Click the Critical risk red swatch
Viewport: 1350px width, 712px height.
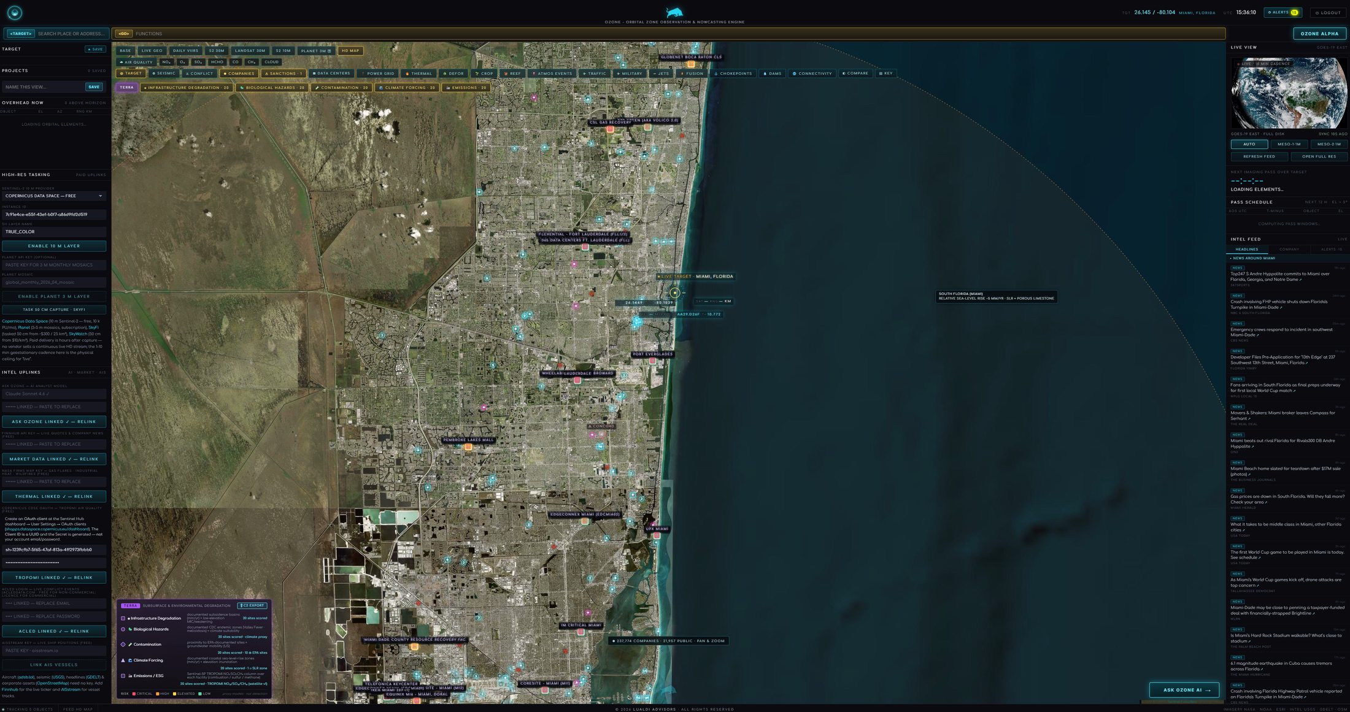pyautogui.click(x=134, y=694)
